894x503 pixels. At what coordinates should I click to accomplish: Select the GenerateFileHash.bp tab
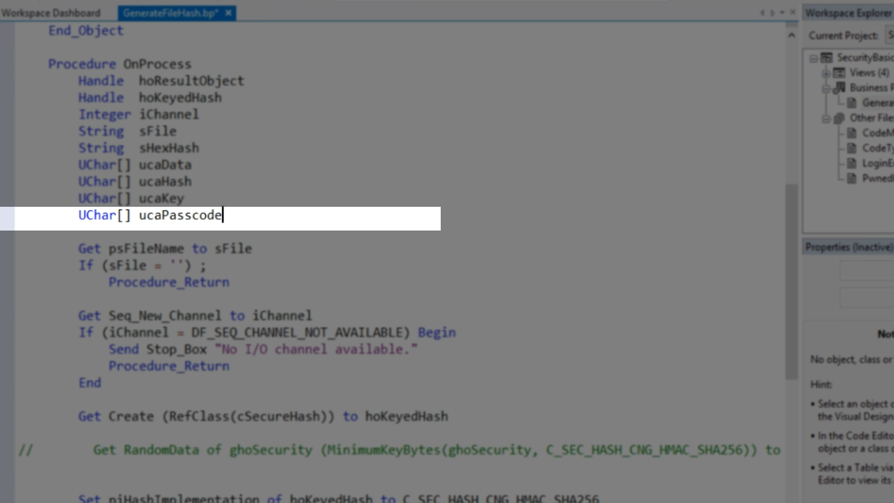(x=171, y=13)
